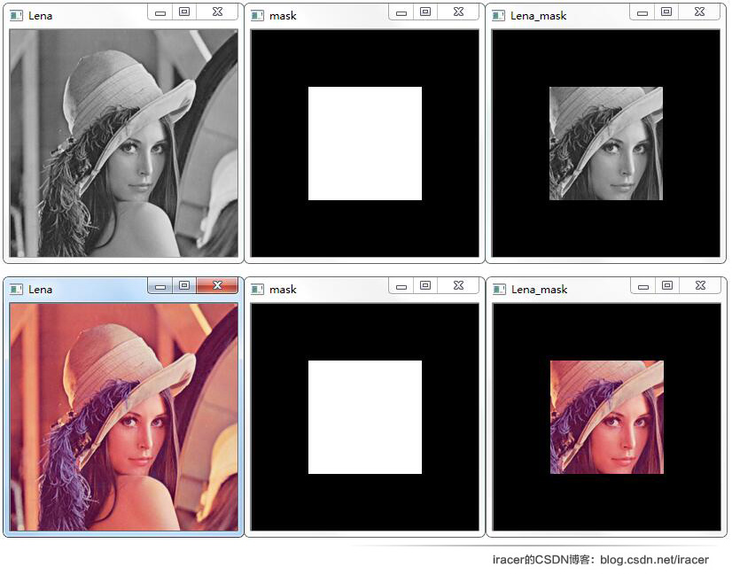Image resolution: width=732 pixels, height=574 pixels.
Task: Click app icon of mask window beside color Lena
Action: point(257,290)
